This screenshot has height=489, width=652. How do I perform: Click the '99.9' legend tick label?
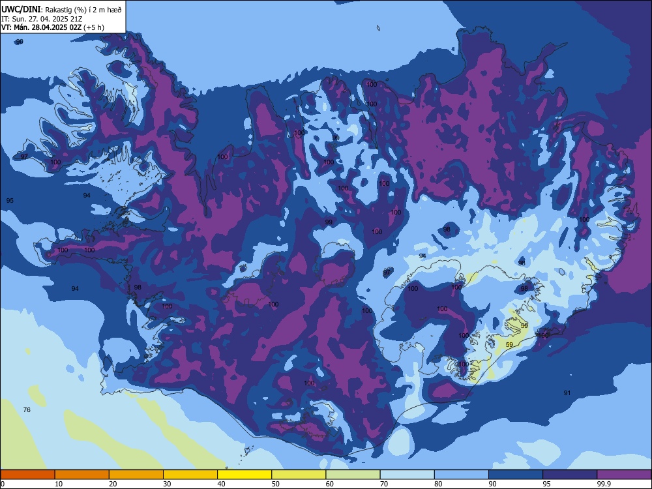pyautogui.click(x=604, y=484)
